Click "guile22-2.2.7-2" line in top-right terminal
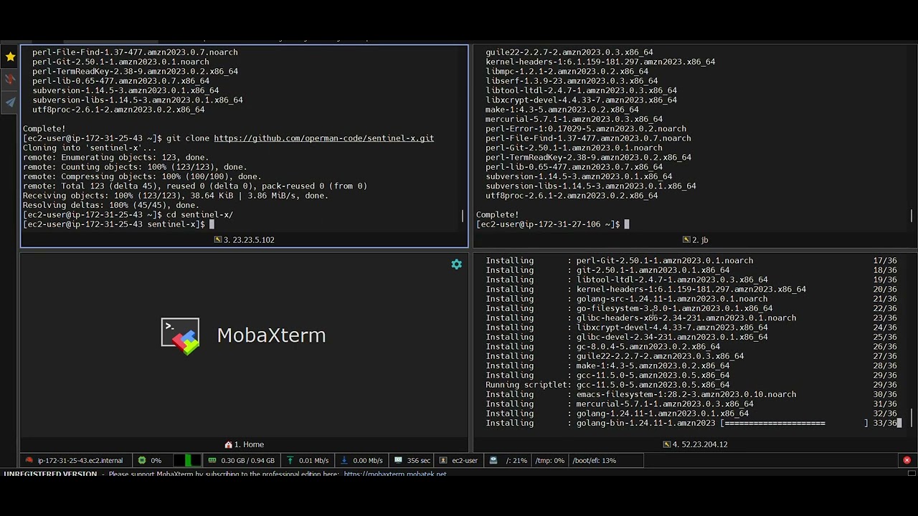 (x=569, y=52)
